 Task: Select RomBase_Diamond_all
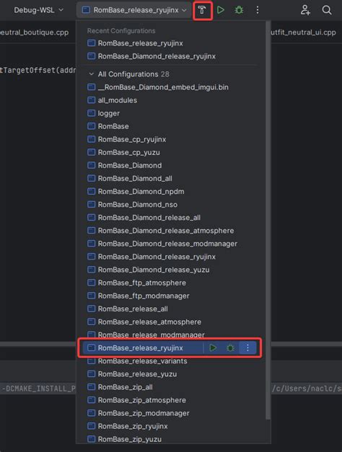click(x=170, y=179)
